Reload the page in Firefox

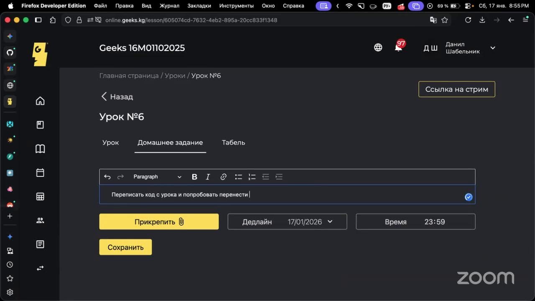(x=468, y=20)
